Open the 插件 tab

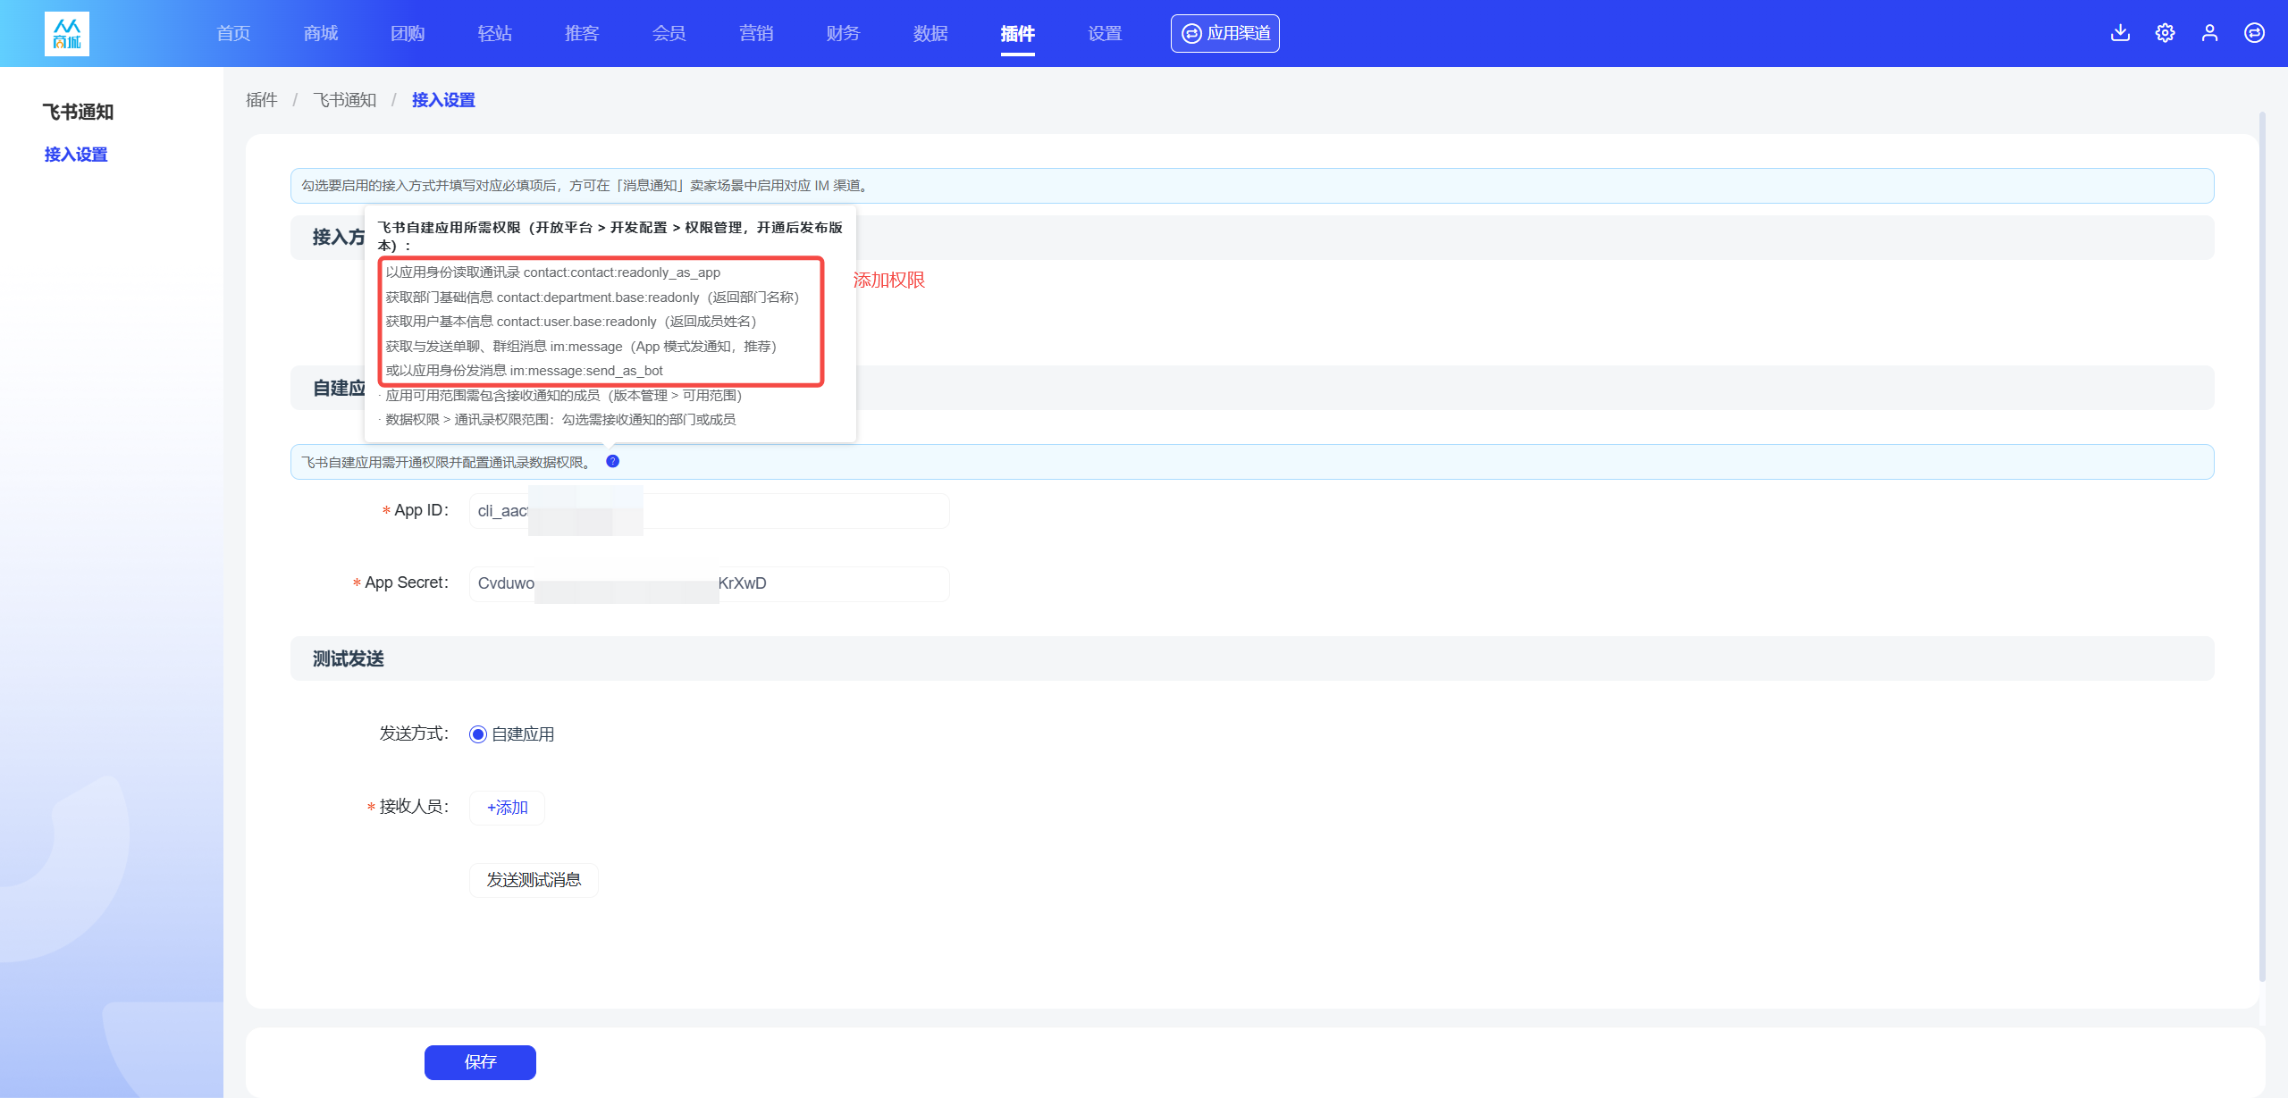pos(1017,33)
